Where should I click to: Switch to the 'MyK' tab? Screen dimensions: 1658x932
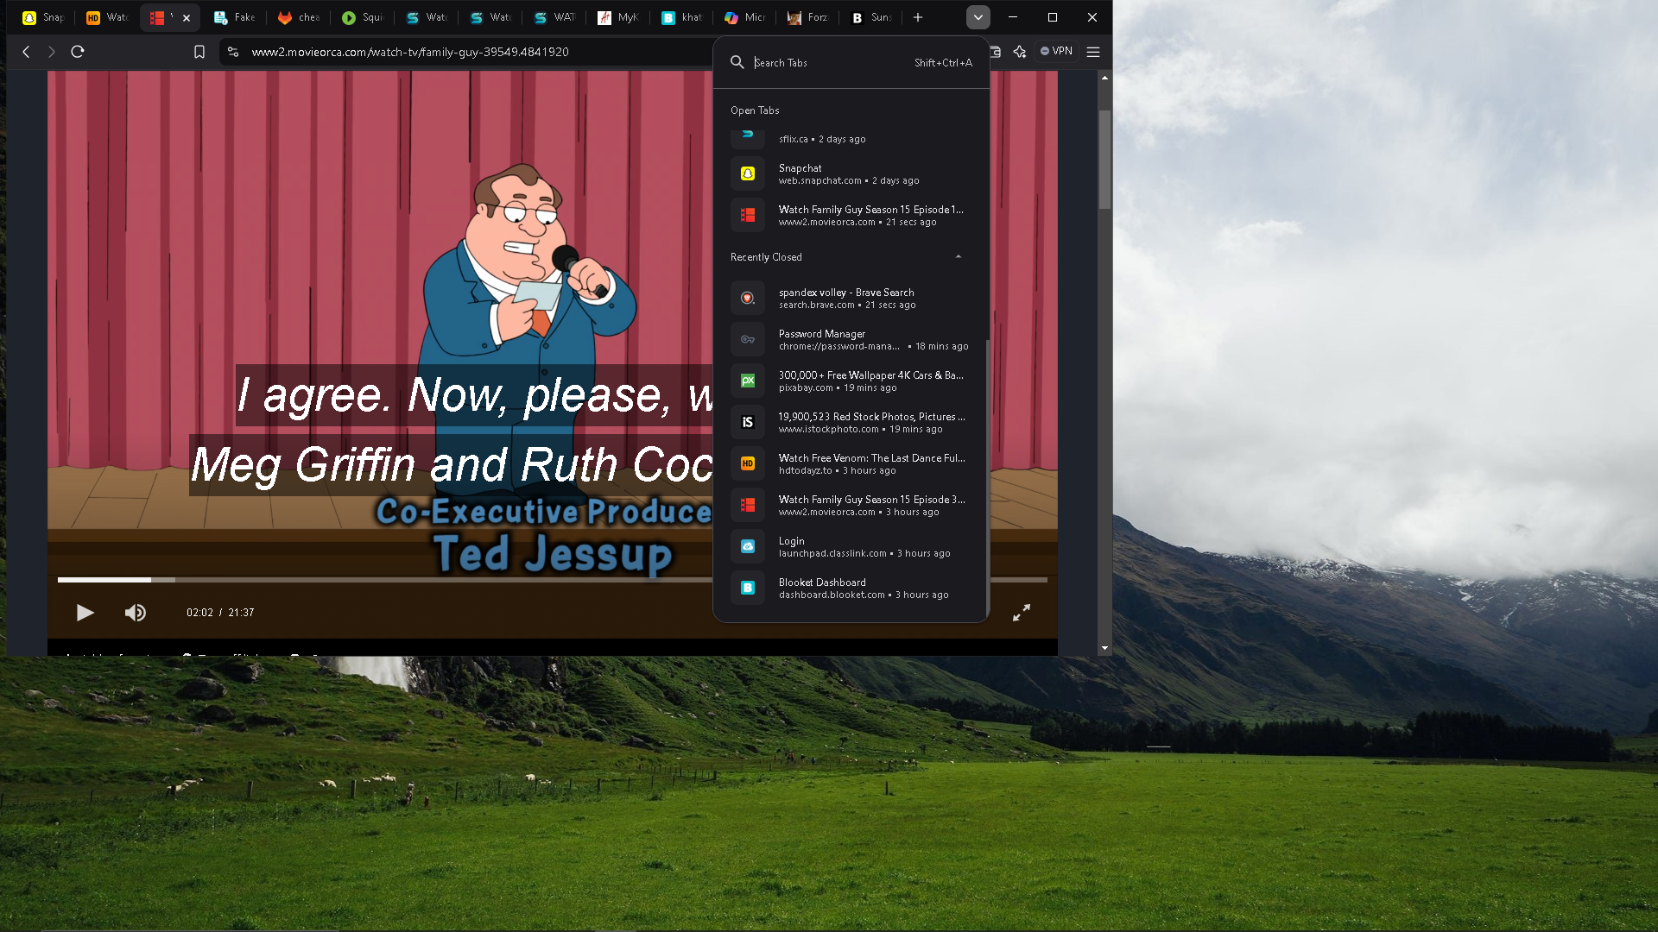[x=618, y=17]
